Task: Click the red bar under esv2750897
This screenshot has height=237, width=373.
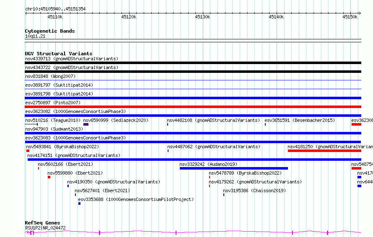Action: tap(193, 107)
